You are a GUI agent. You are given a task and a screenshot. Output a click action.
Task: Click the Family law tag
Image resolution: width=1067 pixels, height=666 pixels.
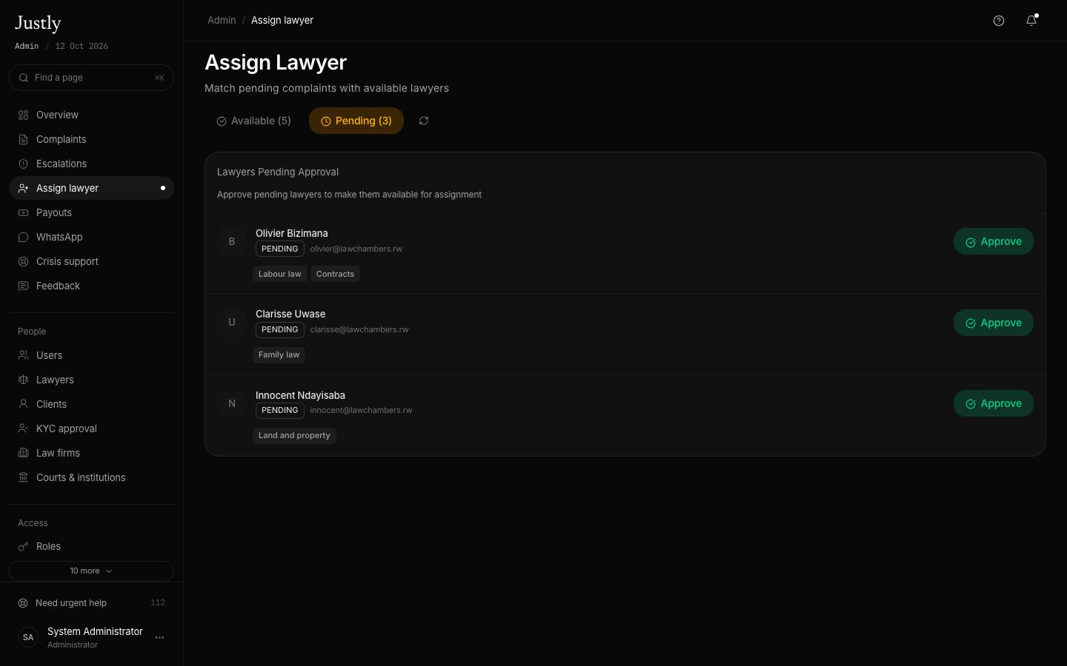[279, 354]
